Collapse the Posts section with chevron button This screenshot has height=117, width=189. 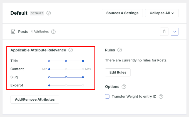coord(175,32)
